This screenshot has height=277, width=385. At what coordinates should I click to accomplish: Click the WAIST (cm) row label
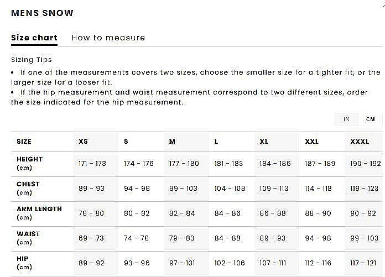click(28, 238)
